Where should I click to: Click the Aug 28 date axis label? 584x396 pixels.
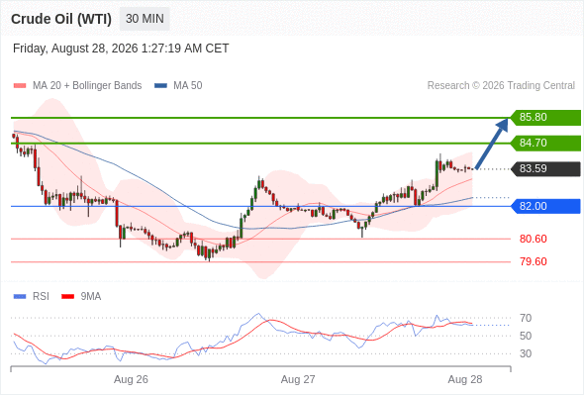point(465,379)
